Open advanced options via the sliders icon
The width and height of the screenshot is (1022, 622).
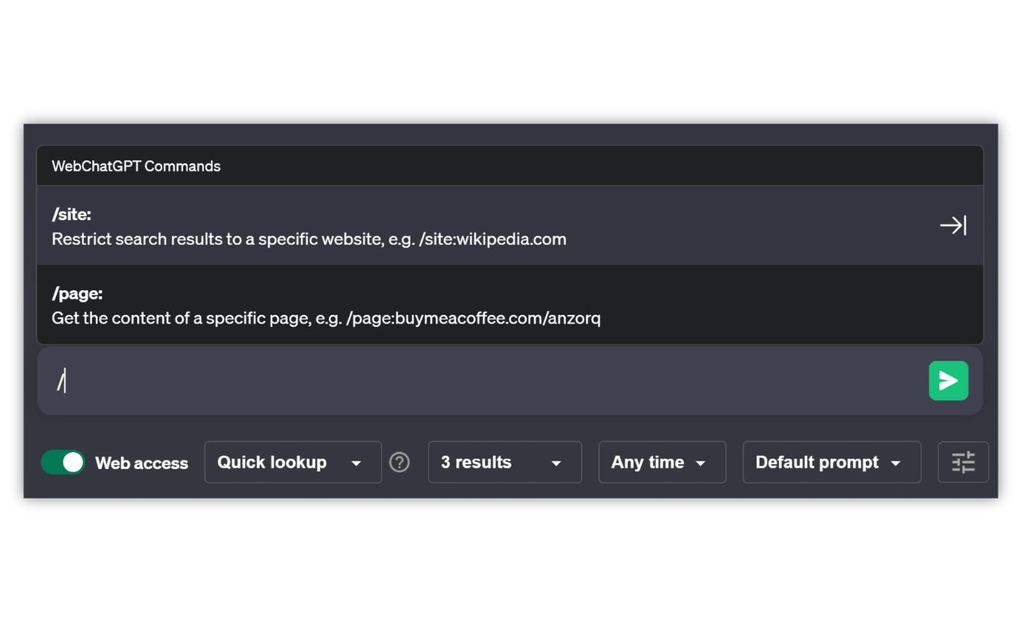963,461
